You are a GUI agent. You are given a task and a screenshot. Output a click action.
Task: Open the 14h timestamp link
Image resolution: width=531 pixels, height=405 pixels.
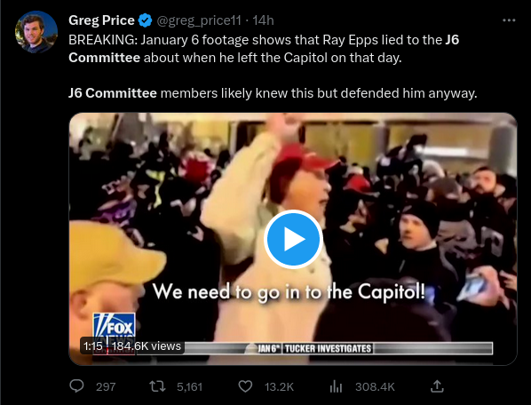pyautogui.click(x=263, y=20)
